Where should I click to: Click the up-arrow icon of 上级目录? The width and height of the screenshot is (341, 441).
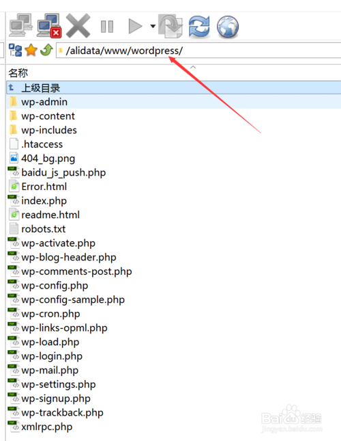tap(11, 88)
